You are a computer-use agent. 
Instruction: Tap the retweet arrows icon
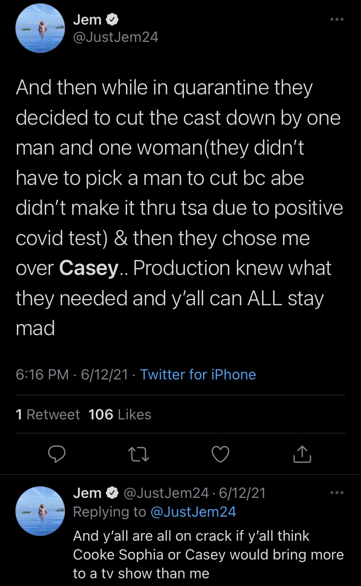139,454
